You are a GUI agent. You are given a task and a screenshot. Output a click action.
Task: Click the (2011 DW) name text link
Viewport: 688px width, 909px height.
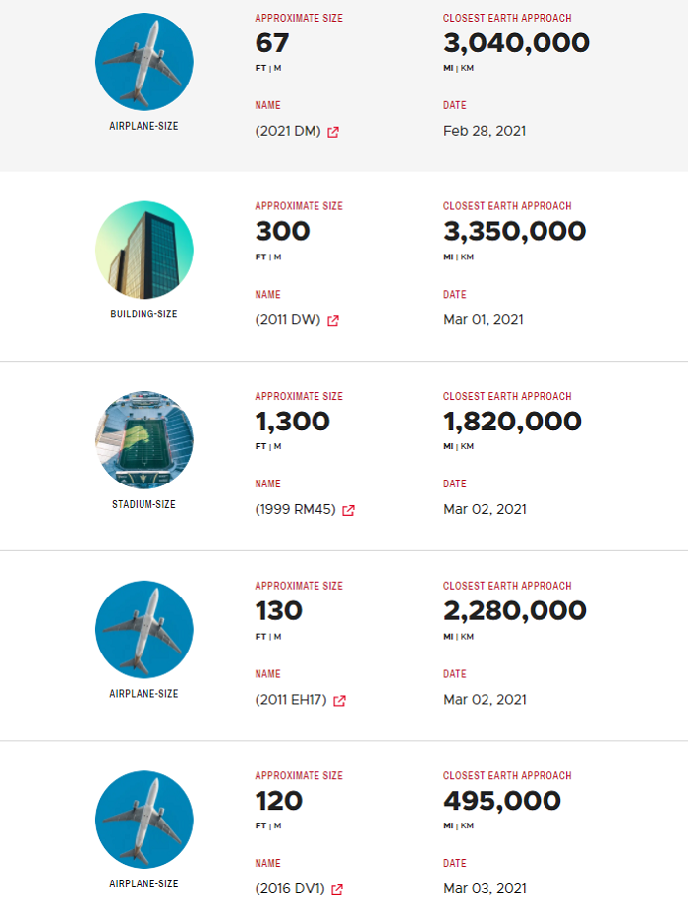tap(288, 320)
